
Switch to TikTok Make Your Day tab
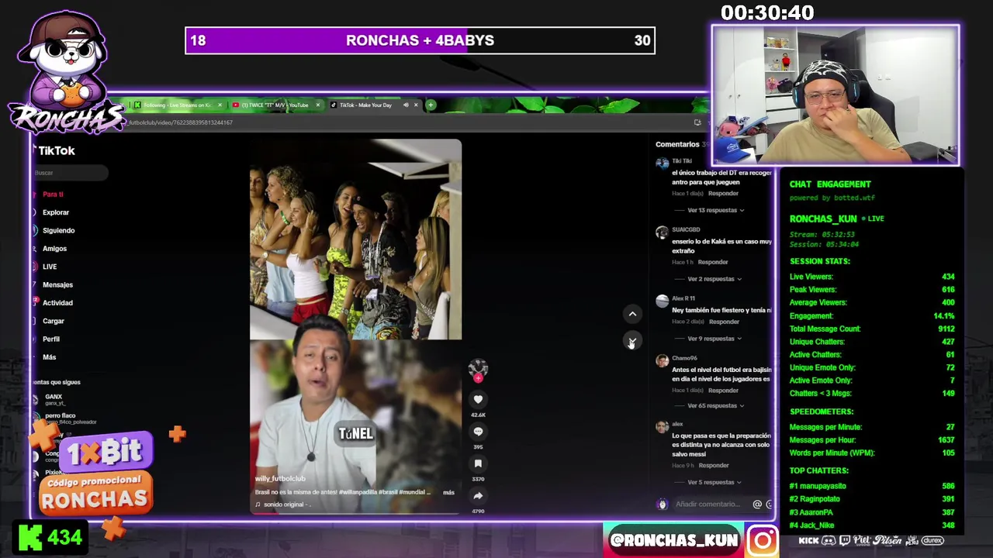(365, 105)
